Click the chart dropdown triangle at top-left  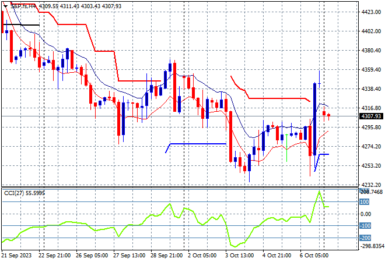click(3, 5)
